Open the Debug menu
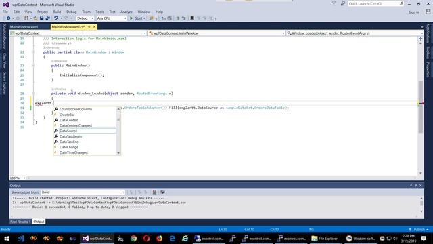The width and height of the screenshot is (433, 244). (x=71, y=12)
